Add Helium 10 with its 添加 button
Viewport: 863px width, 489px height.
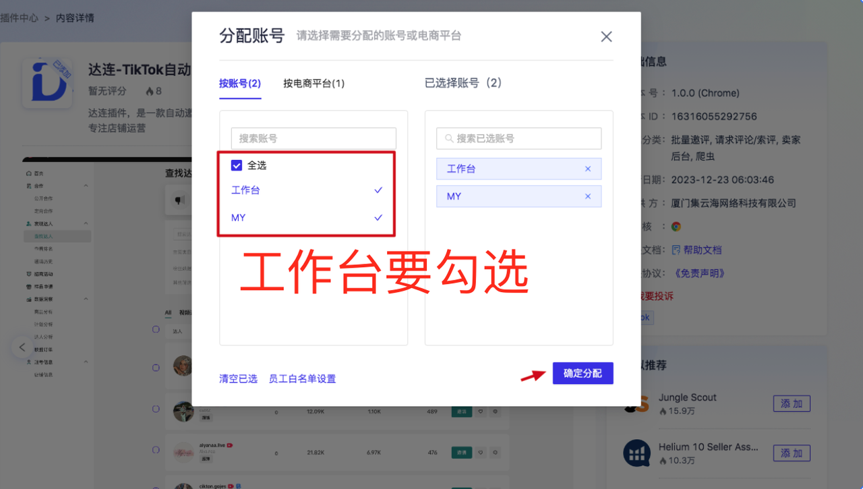coord(792,453)
